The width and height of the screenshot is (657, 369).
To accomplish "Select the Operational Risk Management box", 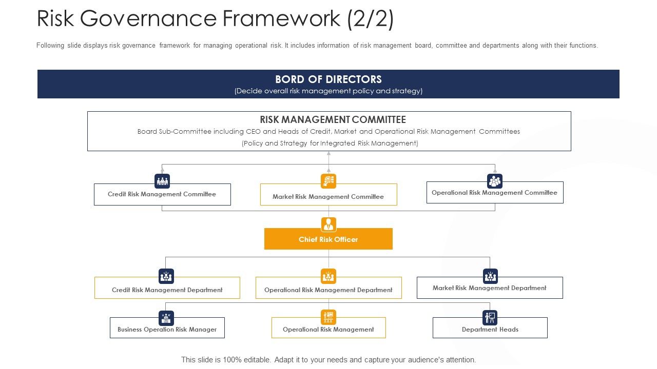I will coord(328,327).
